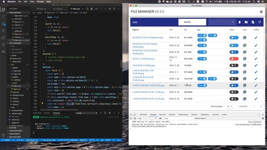The image size is (267, 150).
Task: Click the red rating chip on 468.78KB row
Action: click(x=234, y=59)
